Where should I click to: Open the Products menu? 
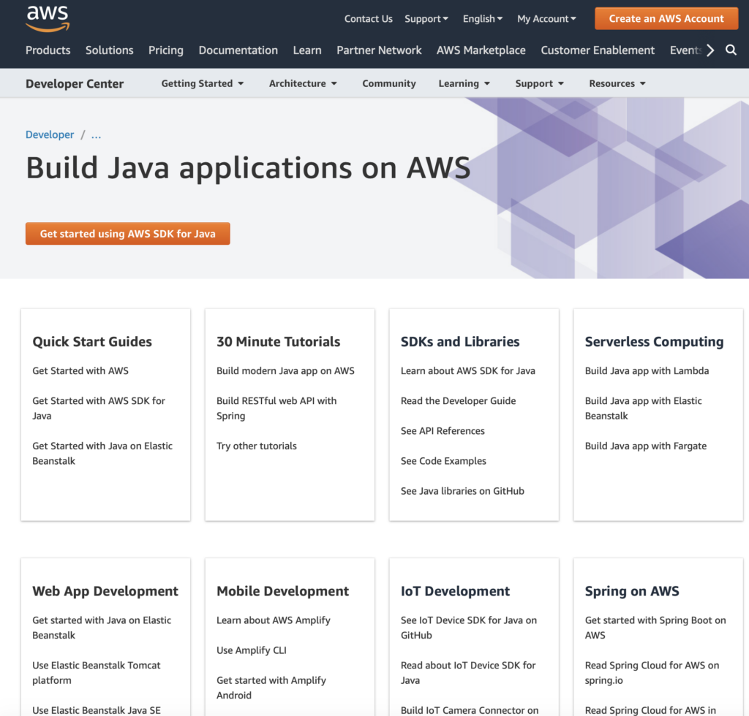click(x=48, y=50)
